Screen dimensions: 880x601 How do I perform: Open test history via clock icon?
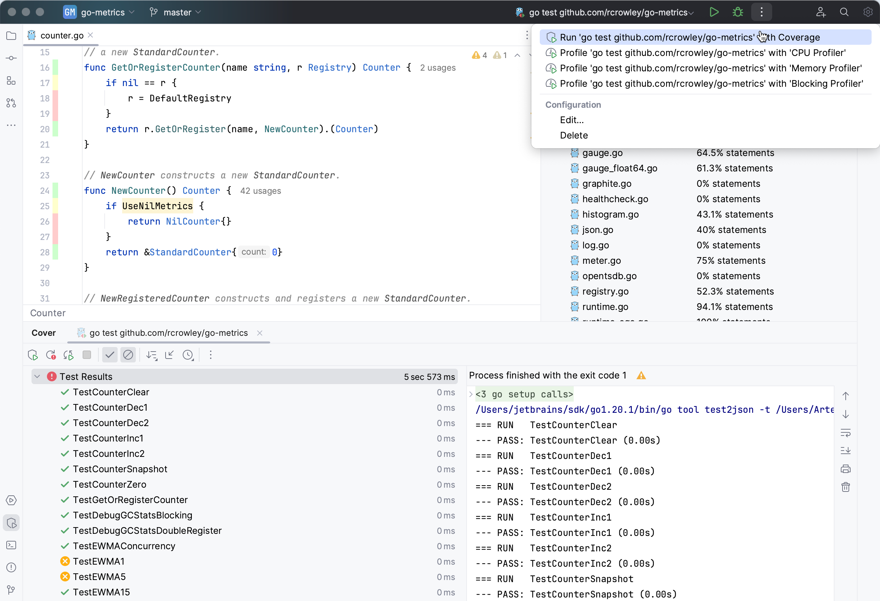click(188, 355)
